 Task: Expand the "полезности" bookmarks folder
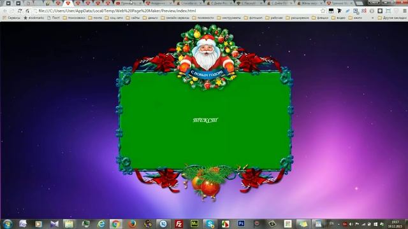(203, 18)
